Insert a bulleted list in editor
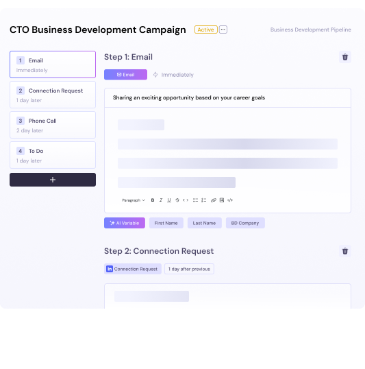This screenshot has height=369, width=365. 195,200
